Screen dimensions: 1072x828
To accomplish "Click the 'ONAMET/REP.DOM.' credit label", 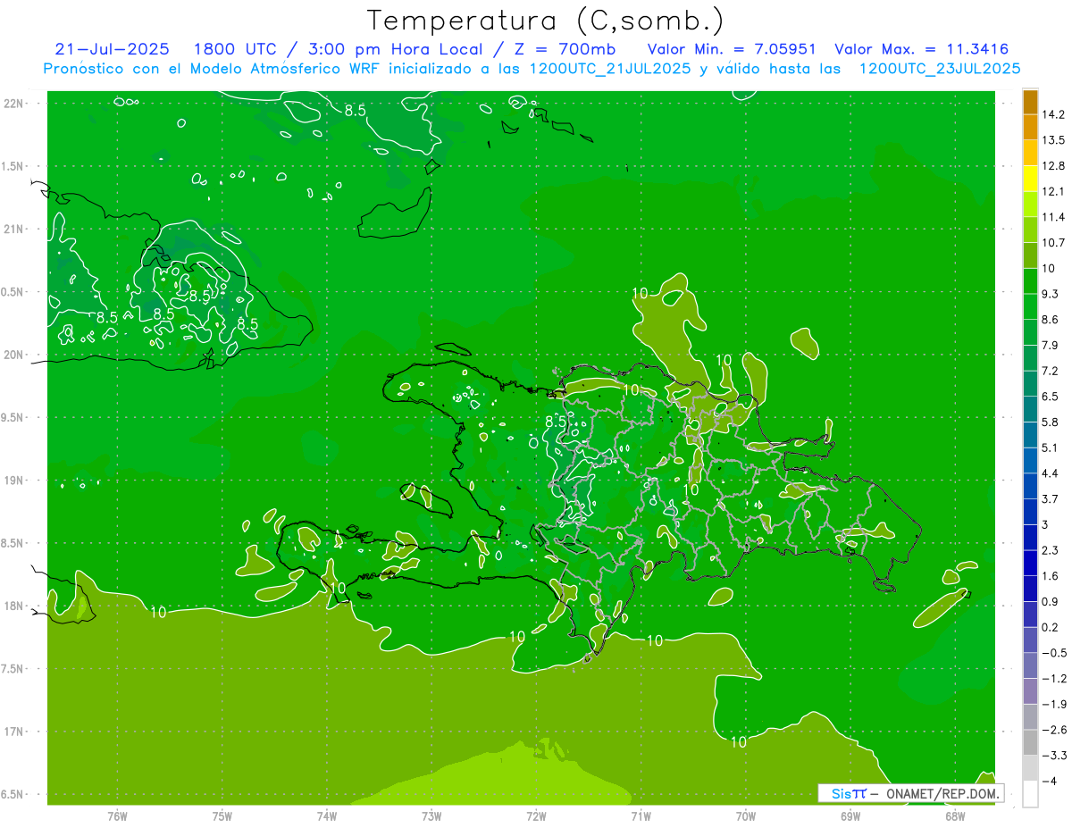I will 944,793.
